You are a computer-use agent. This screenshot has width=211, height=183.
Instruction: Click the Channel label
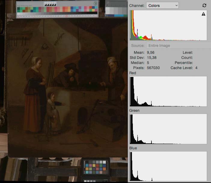click(137, 6)
